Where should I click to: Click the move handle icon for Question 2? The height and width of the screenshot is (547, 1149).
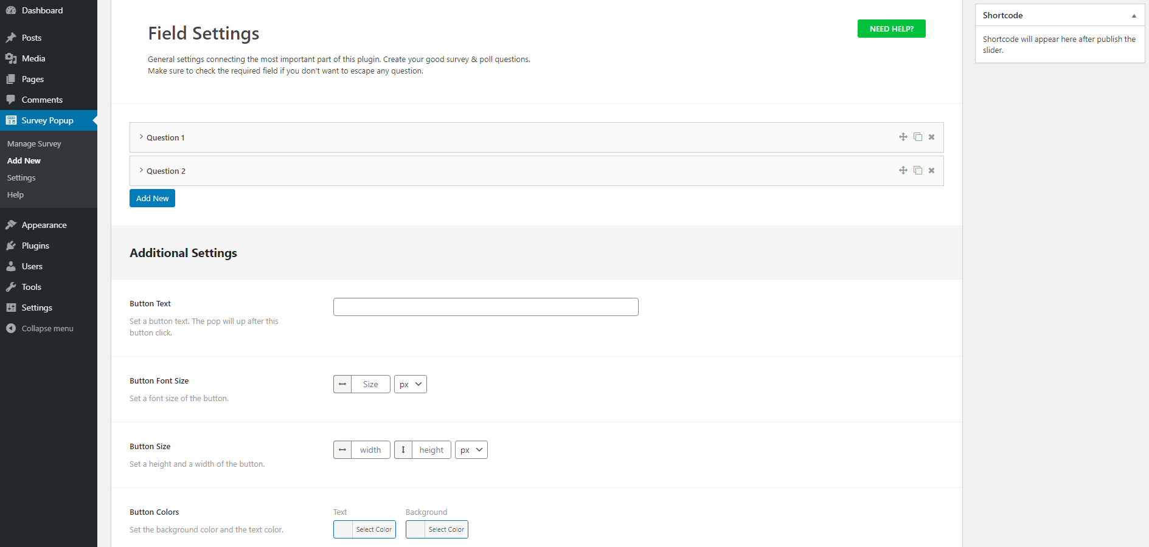903,170
